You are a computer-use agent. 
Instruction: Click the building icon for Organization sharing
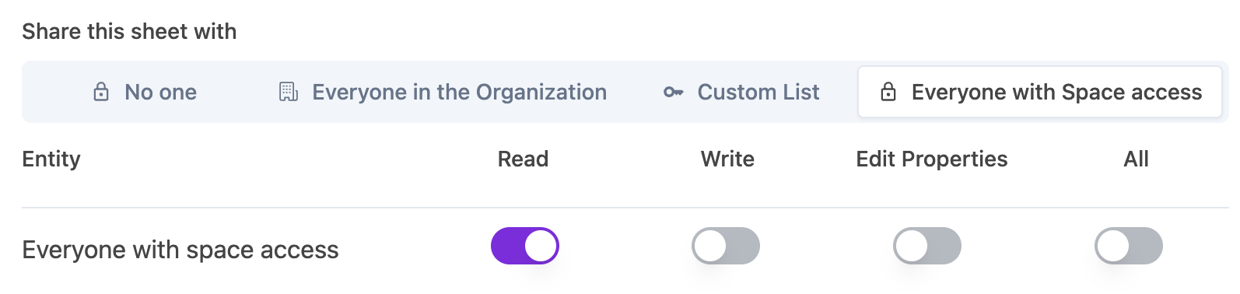(x=289, y=92)
